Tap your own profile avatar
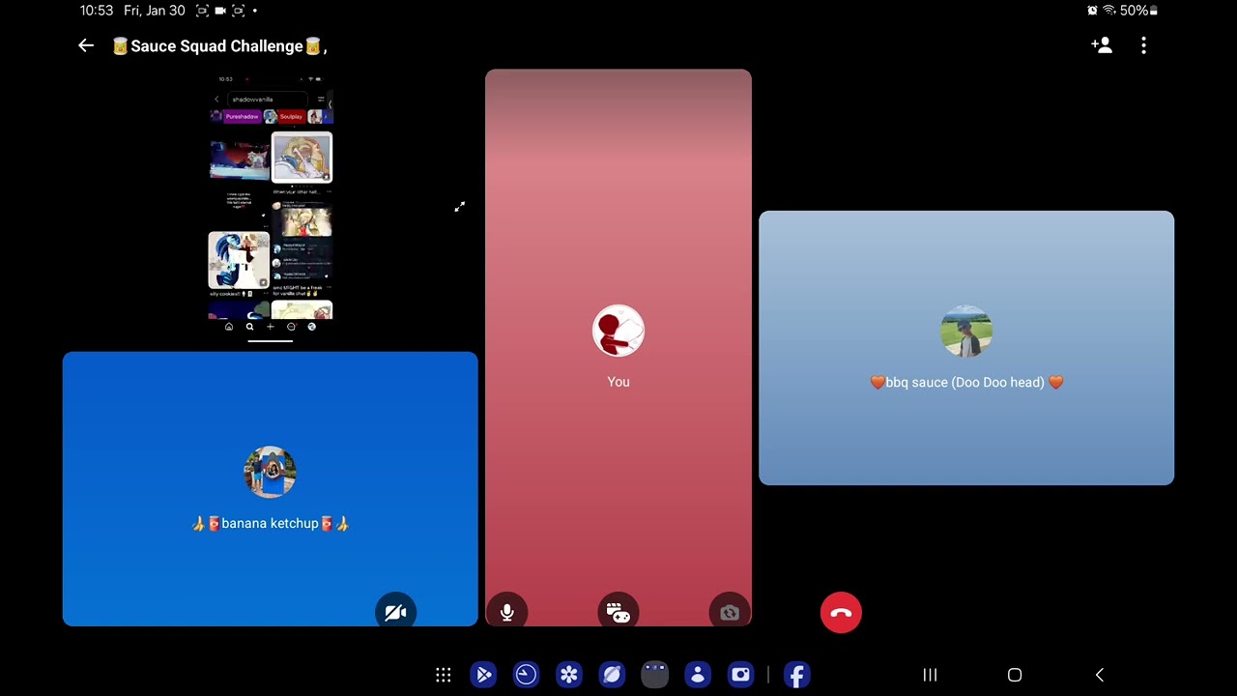This screenshot has width=1237, height=696. 618,331
